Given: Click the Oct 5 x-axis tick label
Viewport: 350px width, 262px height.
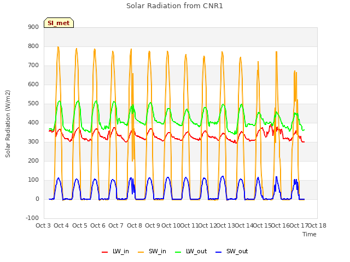Looking at the screenshot, I should click(80, 225).
